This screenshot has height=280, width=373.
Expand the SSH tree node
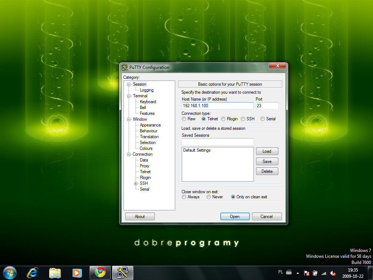pyautogui.click(x=136, y=184)
